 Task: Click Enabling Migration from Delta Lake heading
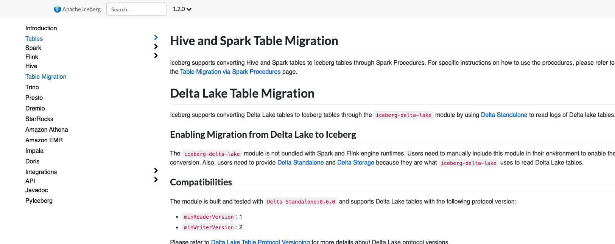pyautogui.click(x=263, y=134)
